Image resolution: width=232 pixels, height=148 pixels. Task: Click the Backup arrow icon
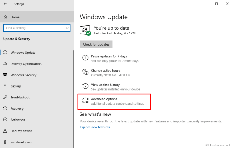tap(5, 86)
